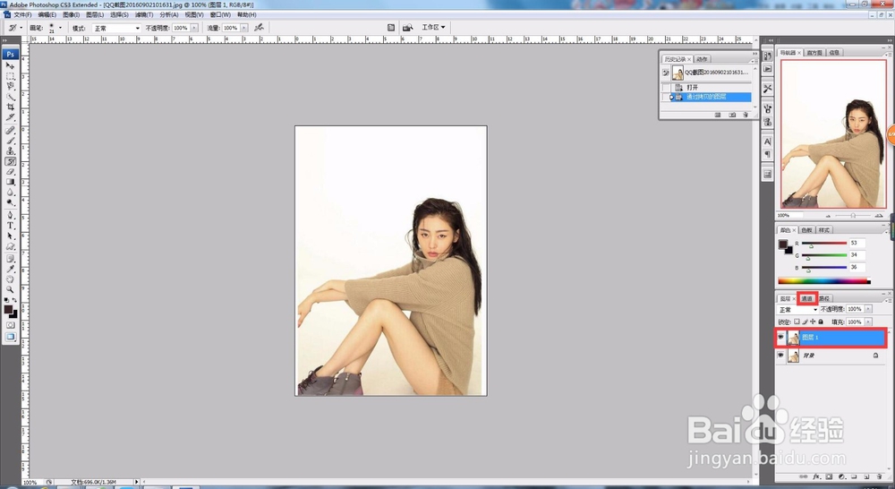Screen dimensions: 895x489
Task: Switch to the 直方图 tab
Action: pos(814,53)
